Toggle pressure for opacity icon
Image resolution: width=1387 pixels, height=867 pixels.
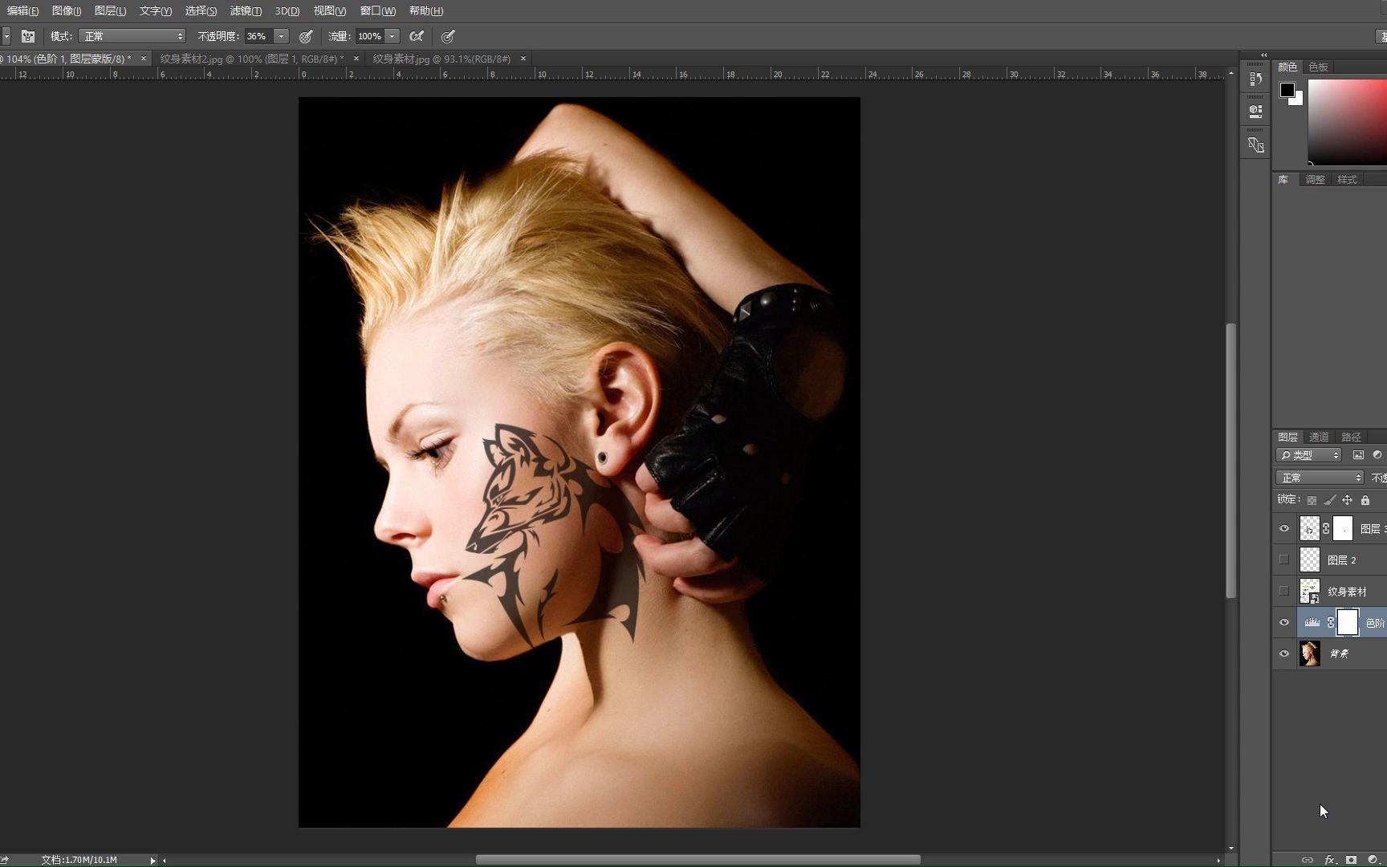pos(306,36)
